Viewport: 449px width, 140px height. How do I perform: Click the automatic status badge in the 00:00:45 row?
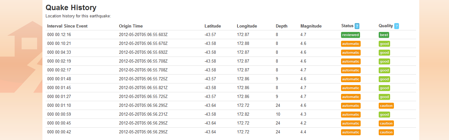(351, 124)
